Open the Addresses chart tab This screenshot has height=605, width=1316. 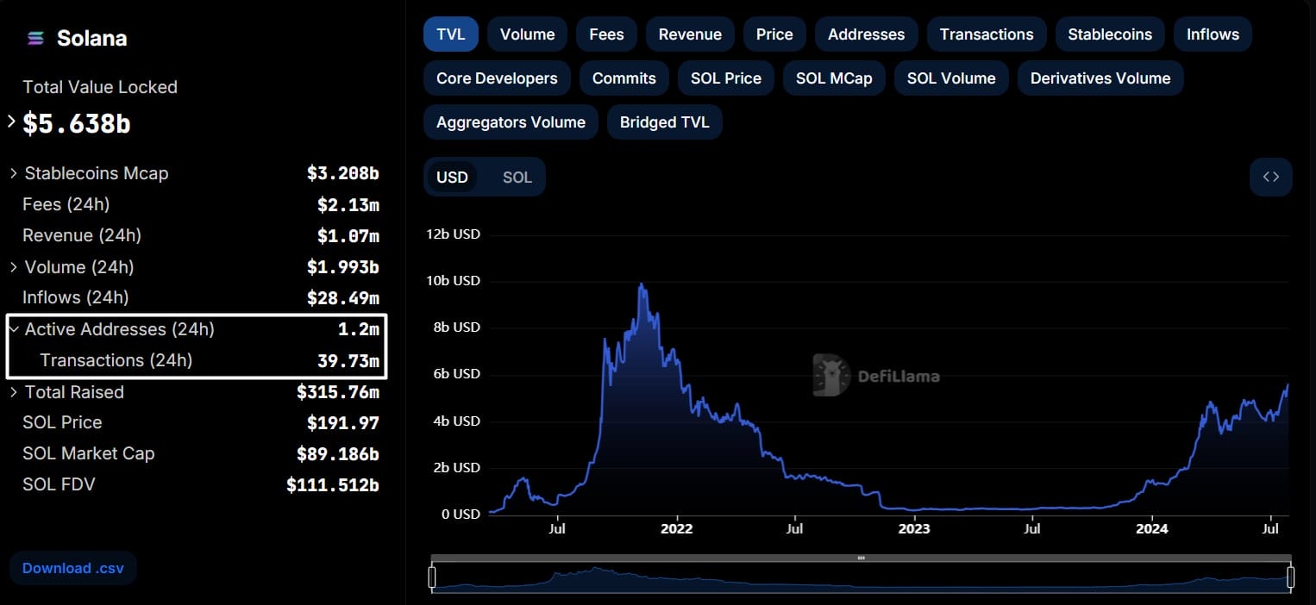(x=866, y=34)
